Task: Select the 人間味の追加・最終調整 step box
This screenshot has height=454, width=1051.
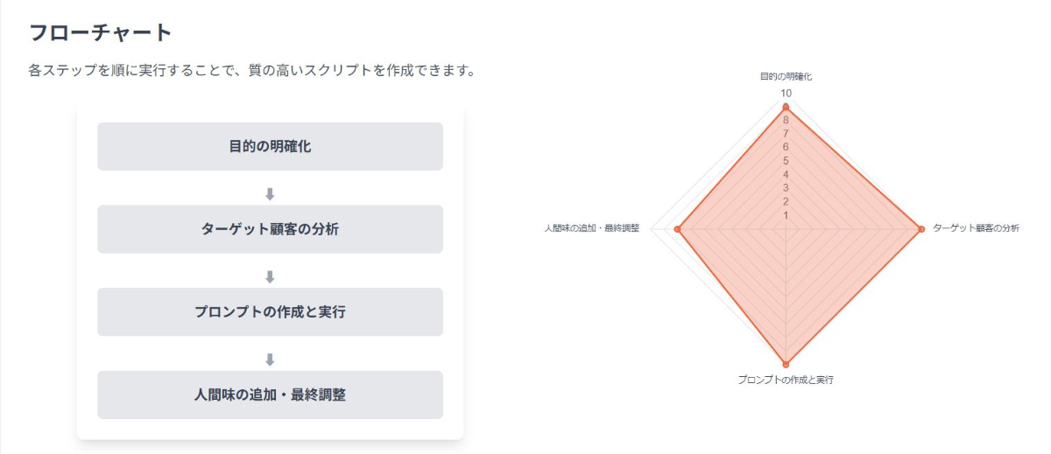Action: [270, 395]
